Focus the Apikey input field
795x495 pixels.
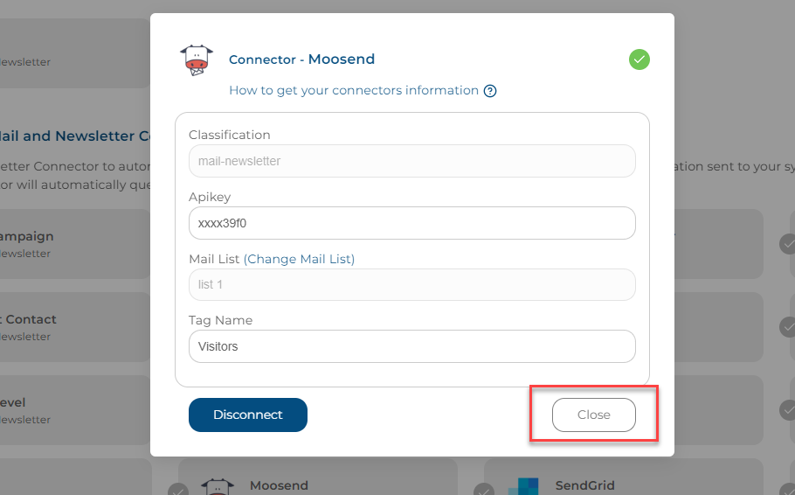(412, 223)
